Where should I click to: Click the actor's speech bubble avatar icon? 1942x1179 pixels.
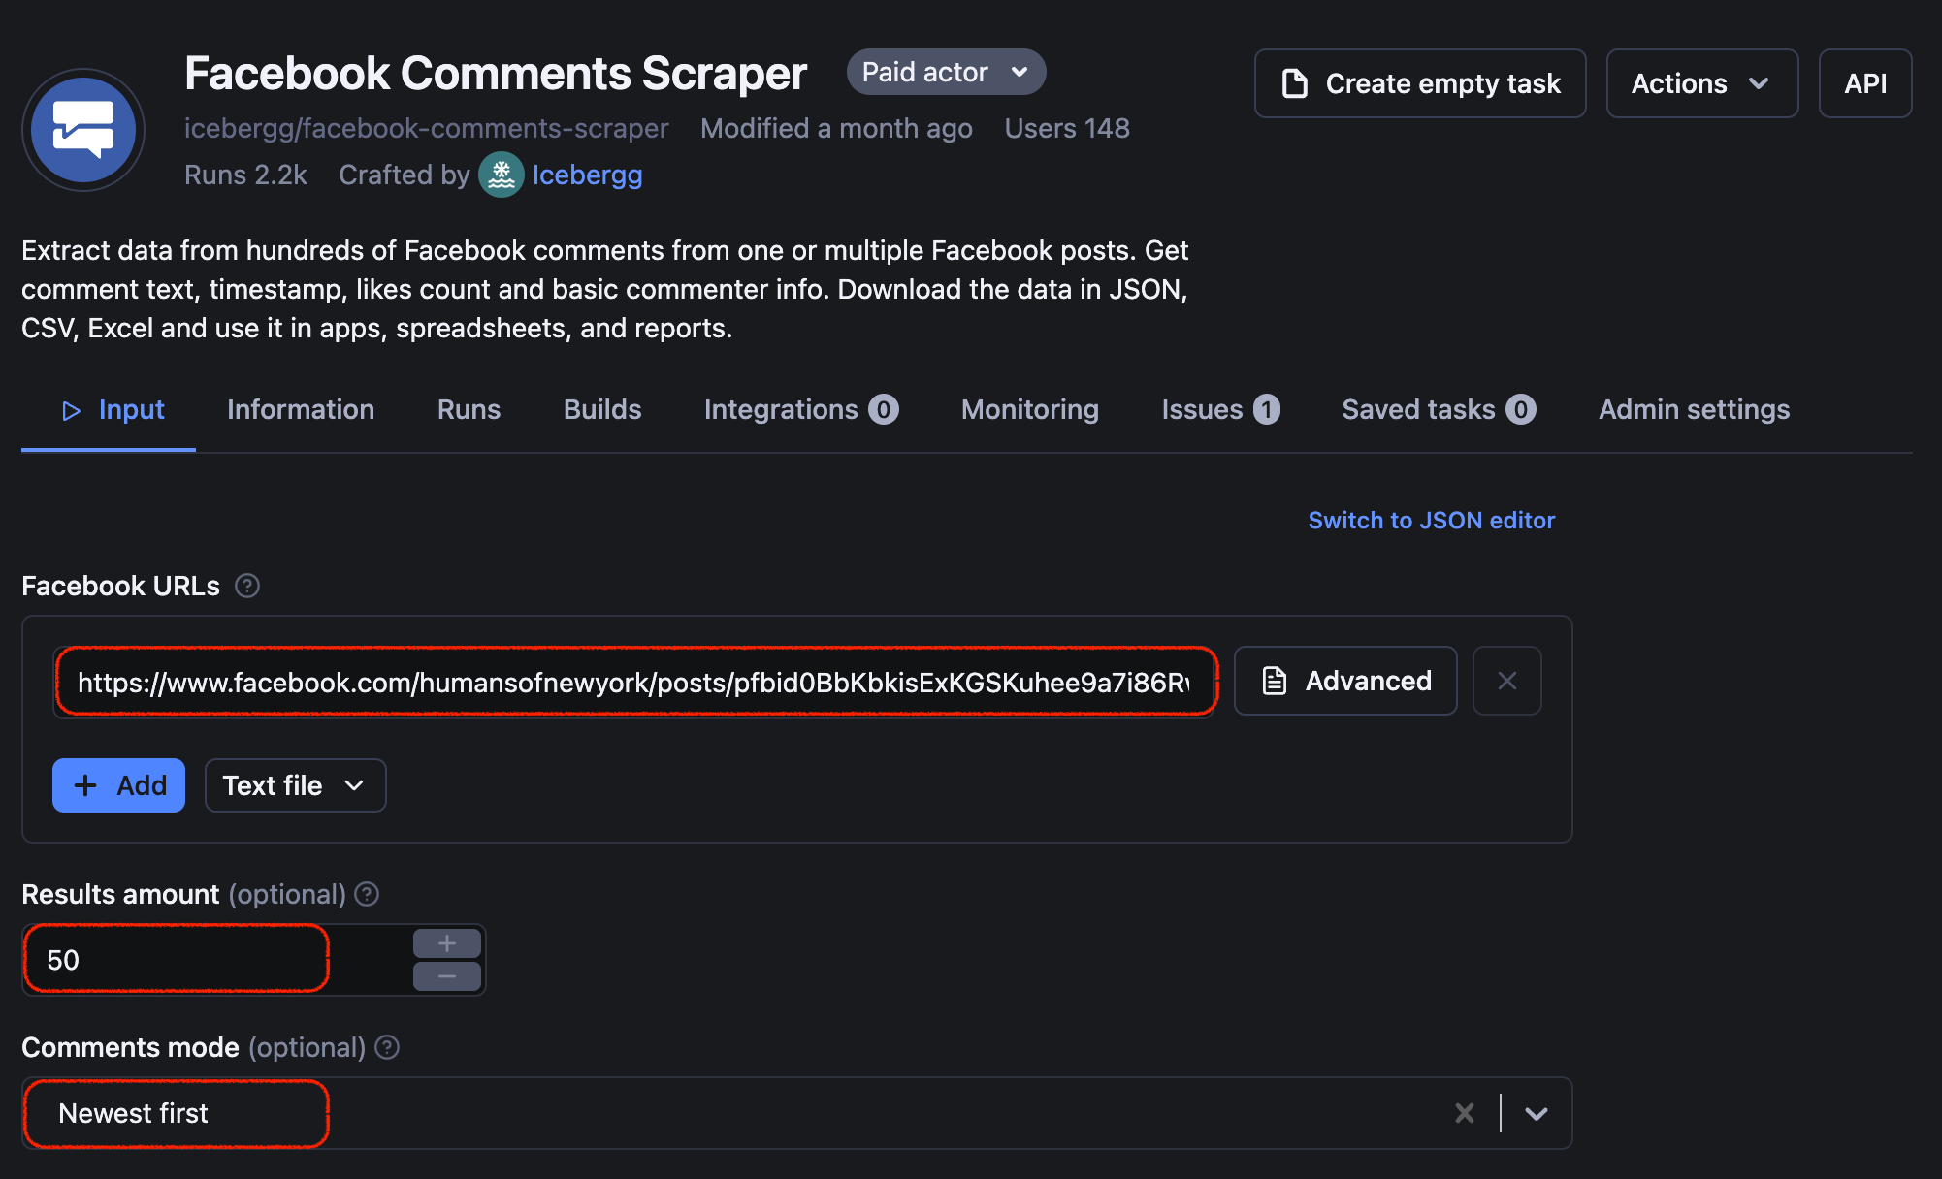83,129
